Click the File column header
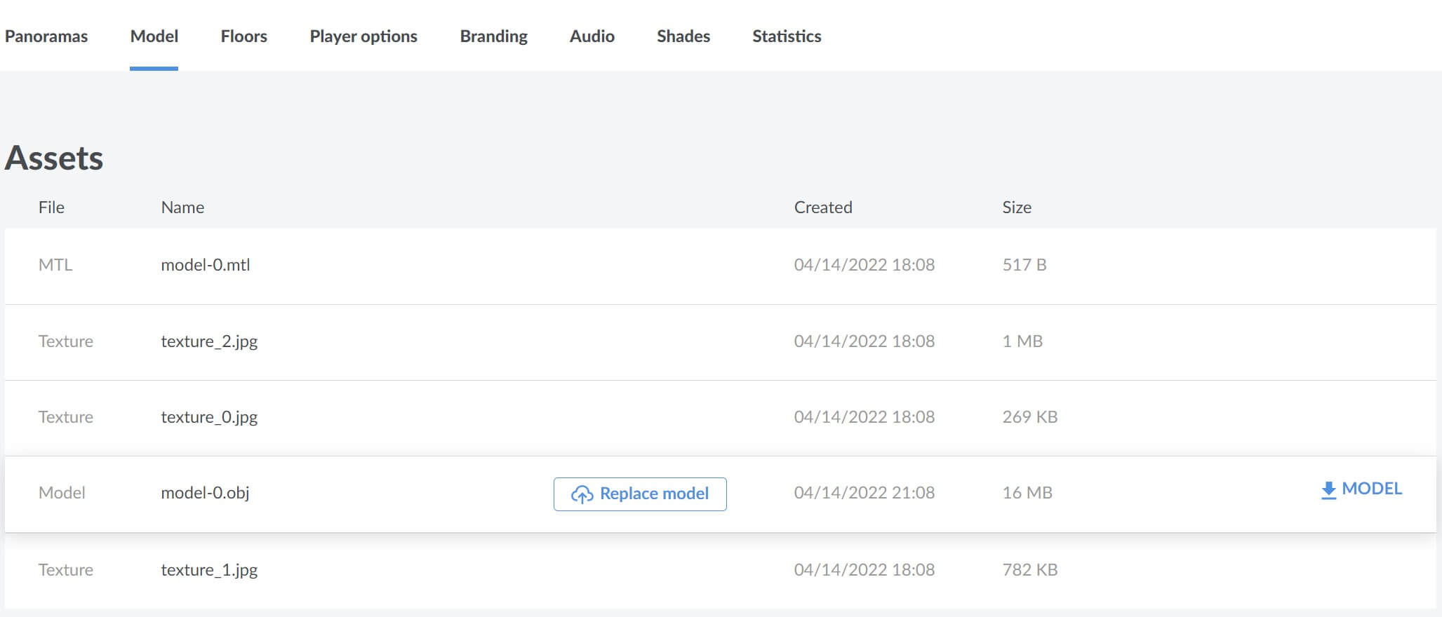 tap(51, 208)
